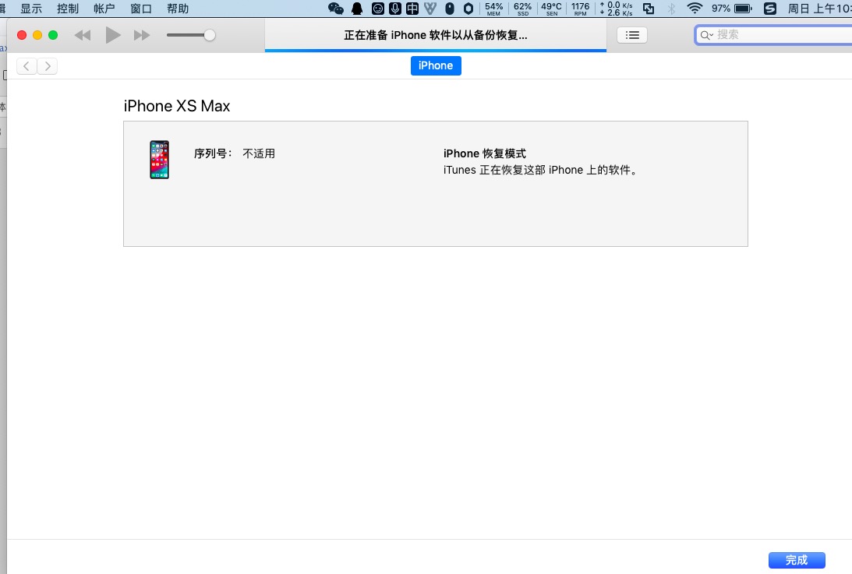
Task: Click the 周日 clock in menu bar
Action: 820,9
